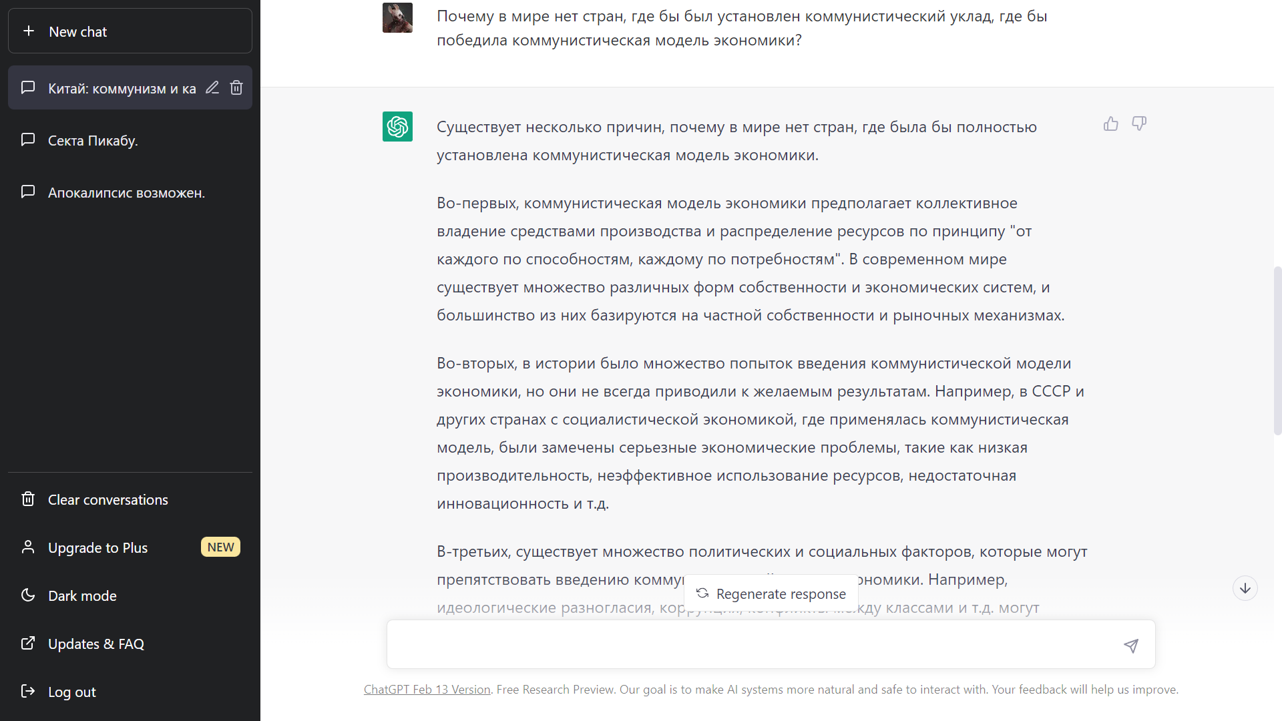
Task: Click the thumbs down feedback icon
Action: [1139, 124]
